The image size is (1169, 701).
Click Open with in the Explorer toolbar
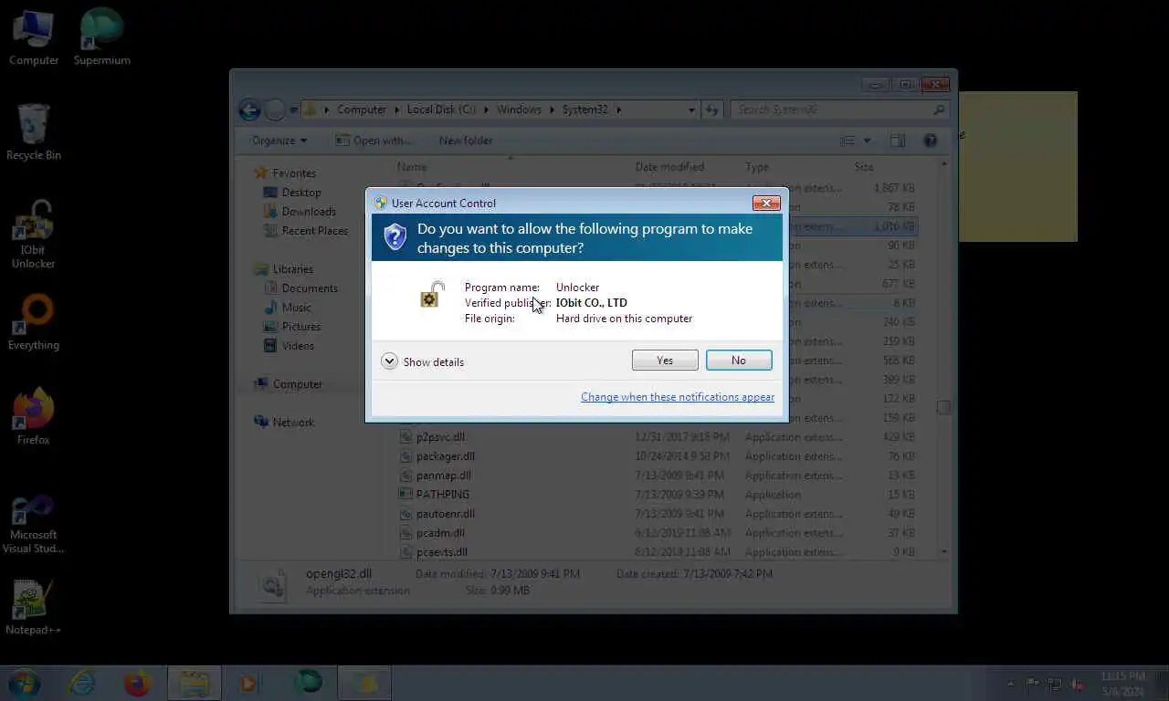(x=374, y=141)
